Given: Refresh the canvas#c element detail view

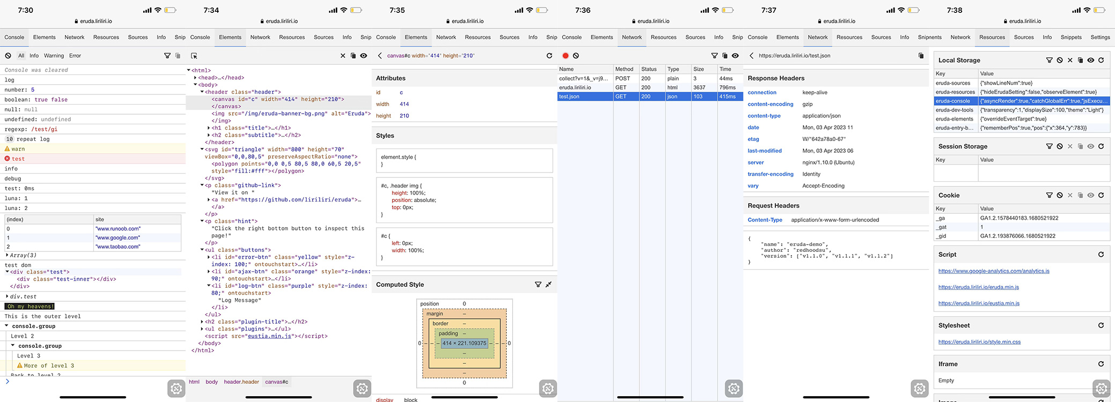Looking at the screenshot, I should pyautogui.click(x=549, y=56).
